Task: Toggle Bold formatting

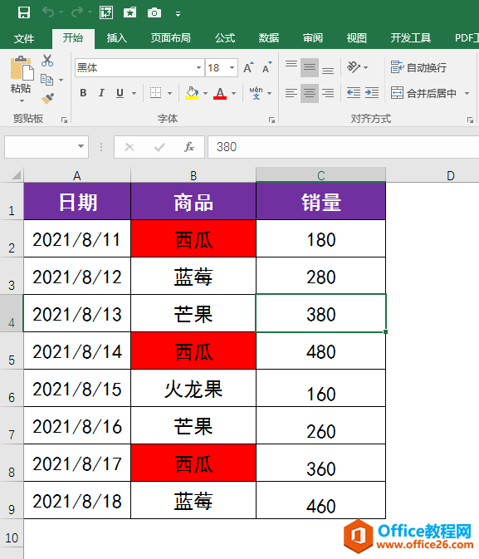Action: [x=83, y=93]
